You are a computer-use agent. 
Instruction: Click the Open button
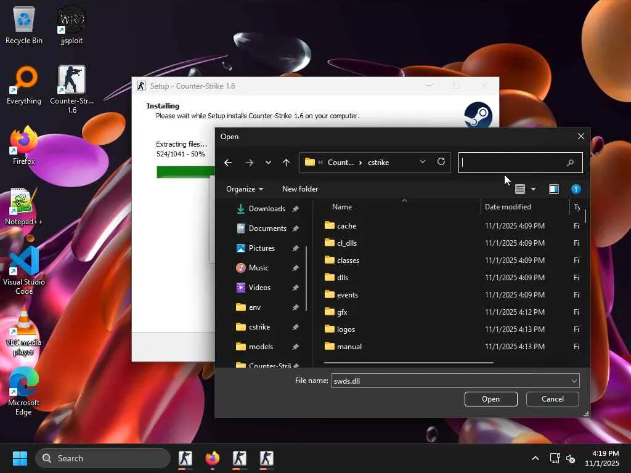pos(491,399)
